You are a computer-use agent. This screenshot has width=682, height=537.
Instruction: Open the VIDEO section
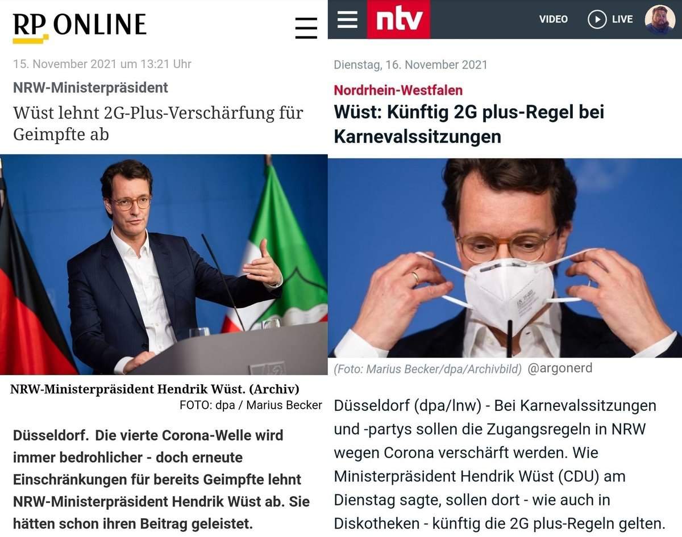(x=554, y=19)
